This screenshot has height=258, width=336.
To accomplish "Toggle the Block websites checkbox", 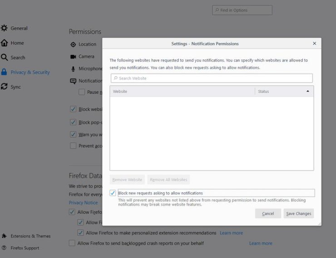I will click(x=73, y=109).
